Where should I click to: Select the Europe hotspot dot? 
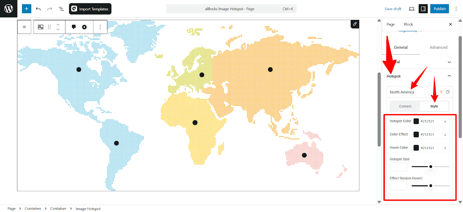tap(202, 75)
